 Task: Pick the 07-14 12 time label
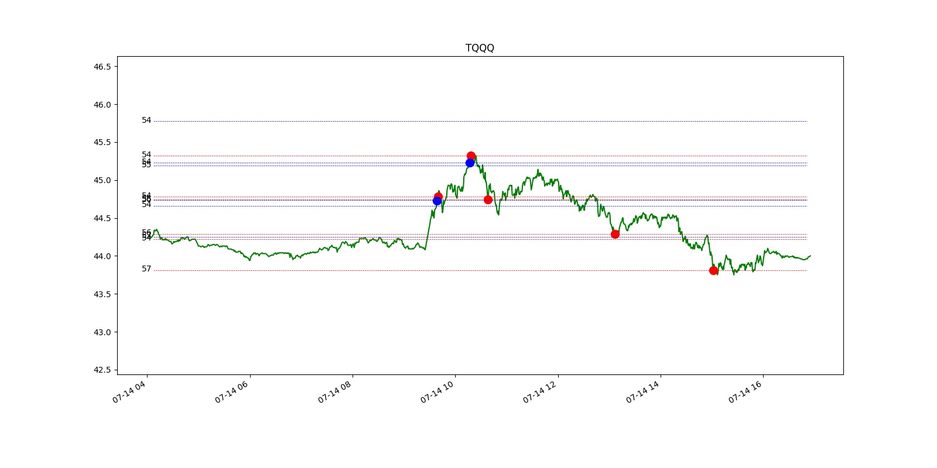[541, 391]
